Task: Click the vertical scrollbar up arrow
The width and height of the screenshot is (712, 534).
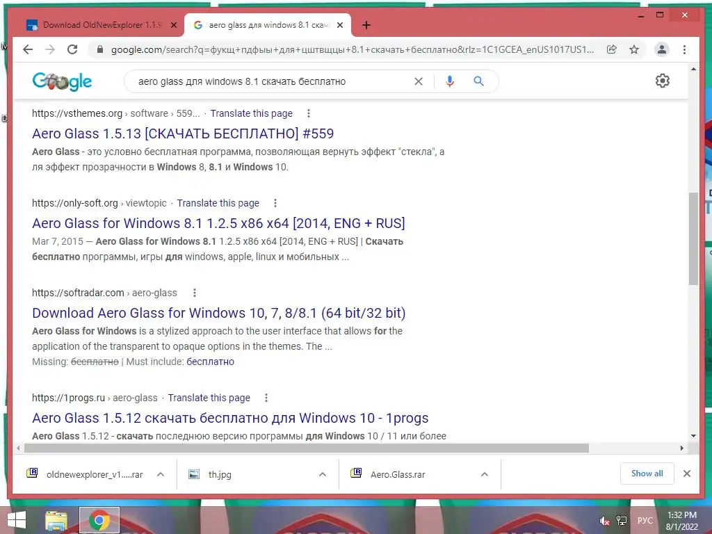Action: (x=693, y=69)
